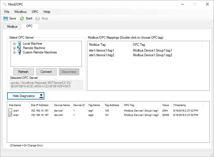Click tag2 in the Tag Name column
The image size is (214, 157).
point(91,115)
